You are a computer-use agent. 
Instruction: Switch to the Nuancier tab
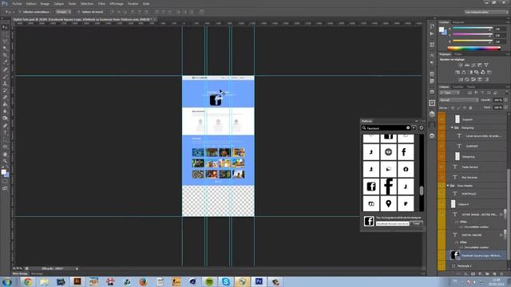tap(458, 22)
